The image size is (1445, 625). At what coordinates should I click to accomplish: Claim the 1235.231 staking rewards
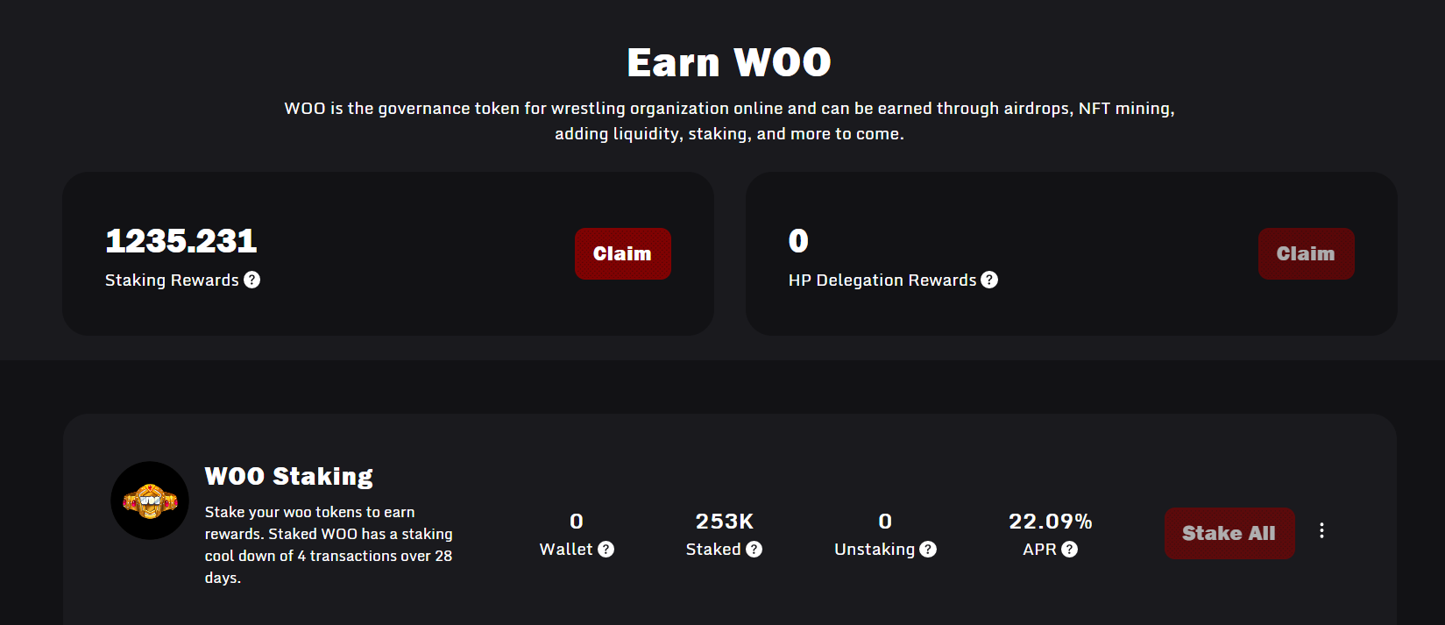(x=622, y=254)
